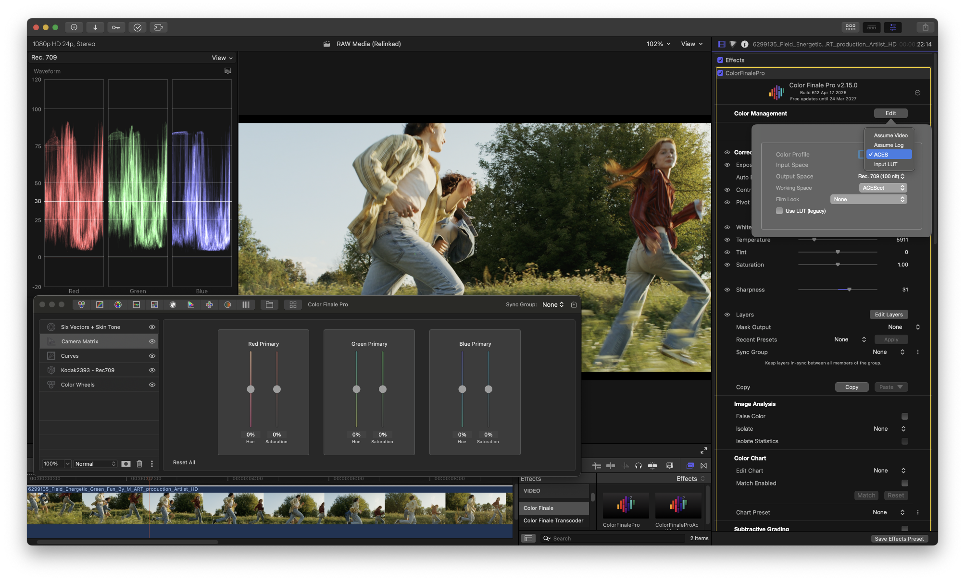Hide the Six Vectors + Skin Tone layer
Screen dimensions: 965x581
point(152,327)
